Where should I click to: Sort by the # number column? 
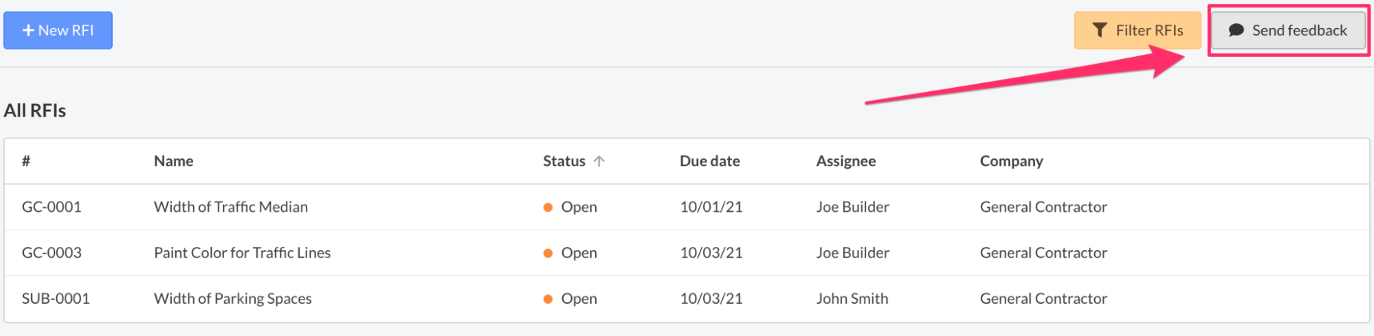point(26,161)
